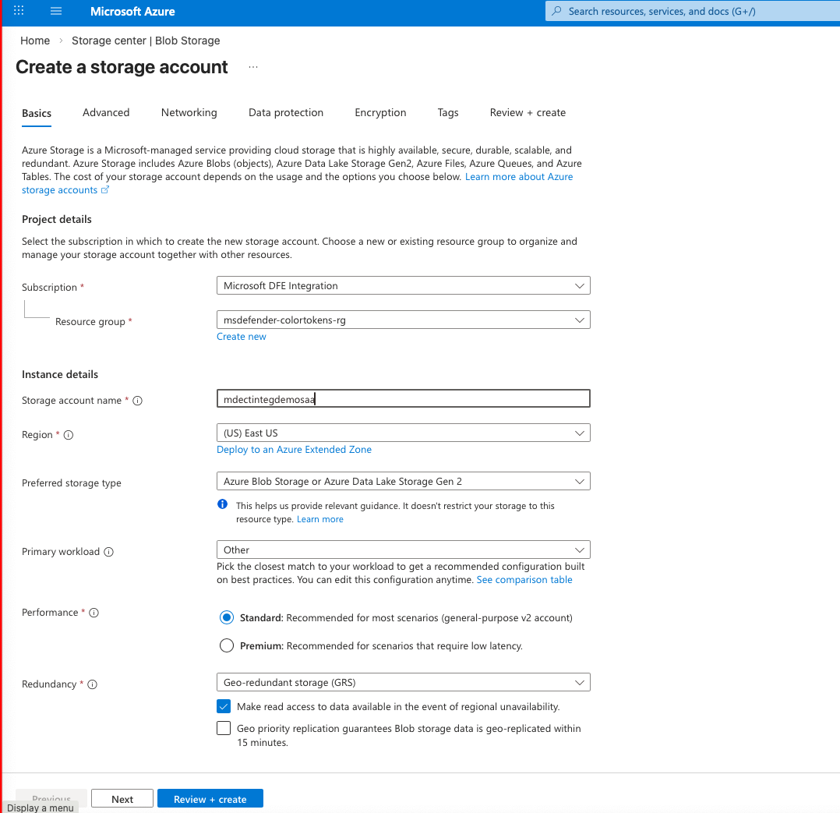
Task: Enable the Geo priority replication checkbox
Action: [x=224, y=729]
